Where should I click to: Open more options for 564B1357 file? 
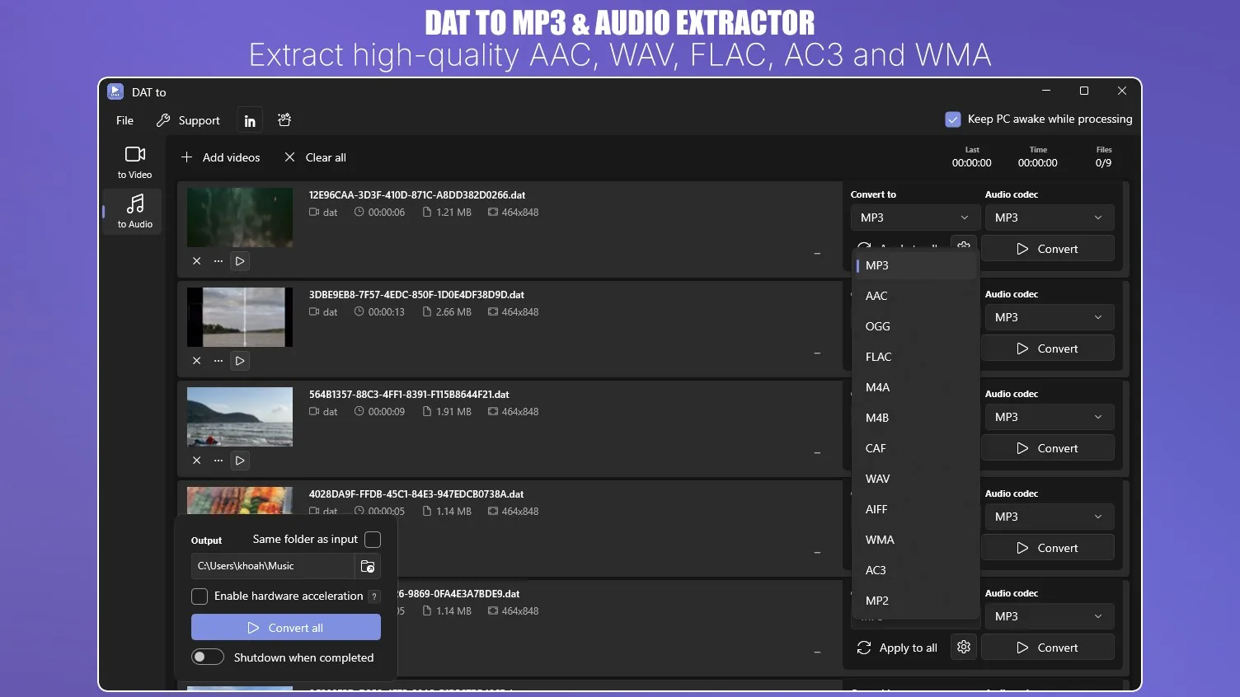tap(218, 461)
